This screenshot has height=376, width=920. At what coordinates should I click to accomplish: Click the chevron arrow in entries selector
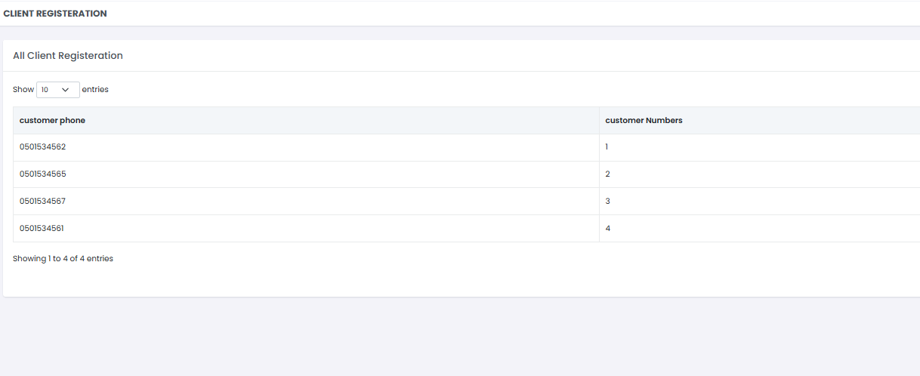tap(66, 90)
